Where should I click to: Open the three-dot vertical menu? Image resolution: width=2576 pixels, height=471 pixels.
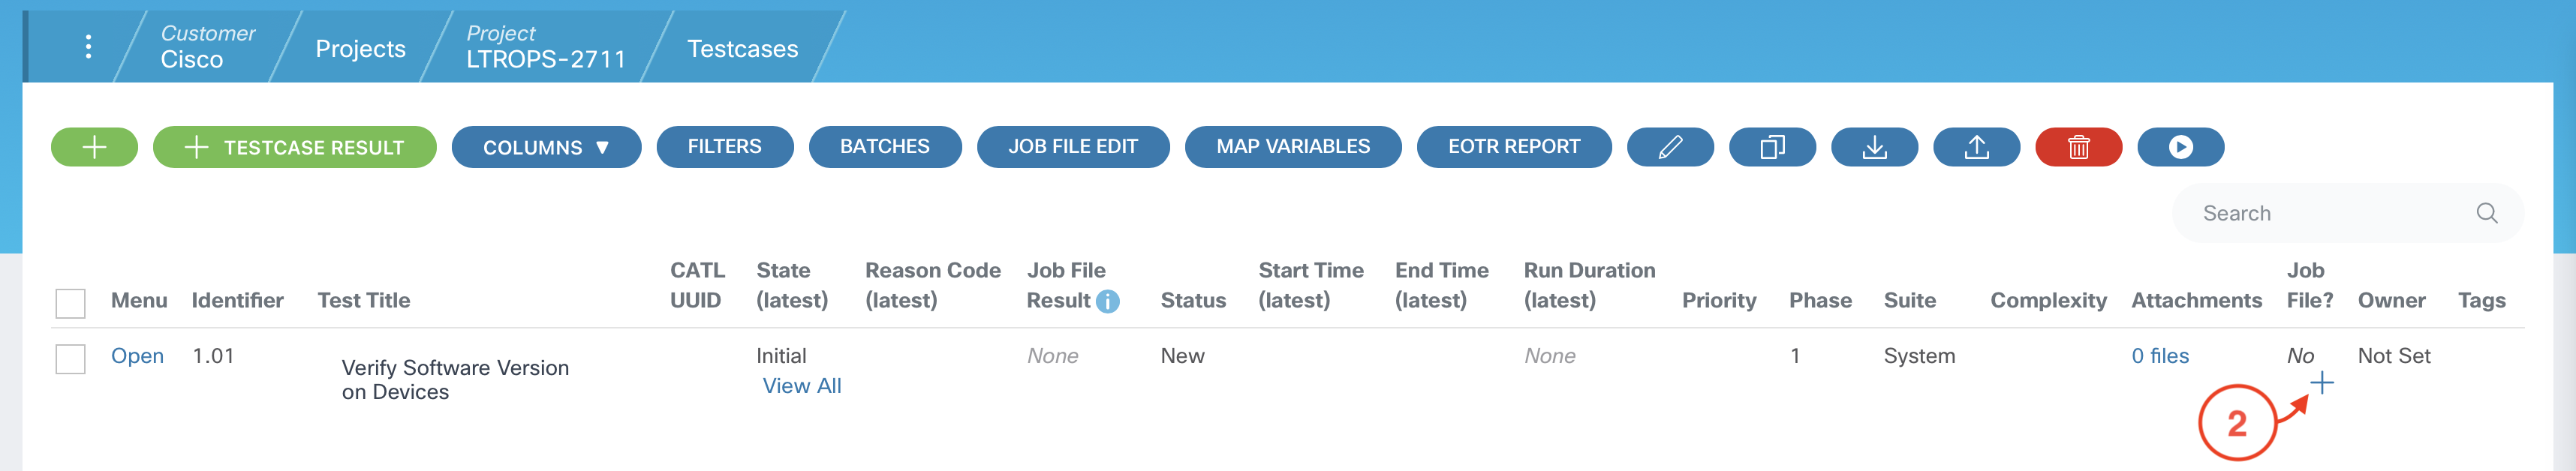(x=89, y=47)
